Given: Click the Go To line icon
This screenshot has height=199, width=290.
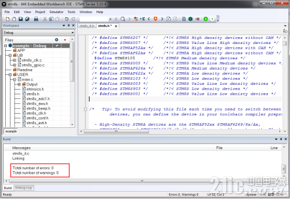Looking at the screenshot, I should (143, 19).
